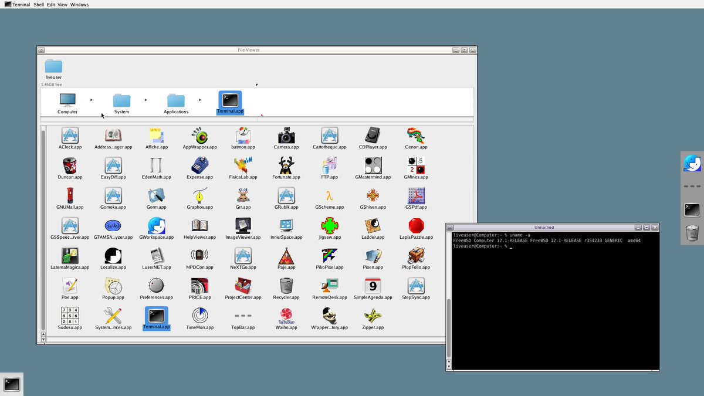Screen dimensions: 704x396
Task: Open the Shell menu
Action: click(38, 4)
